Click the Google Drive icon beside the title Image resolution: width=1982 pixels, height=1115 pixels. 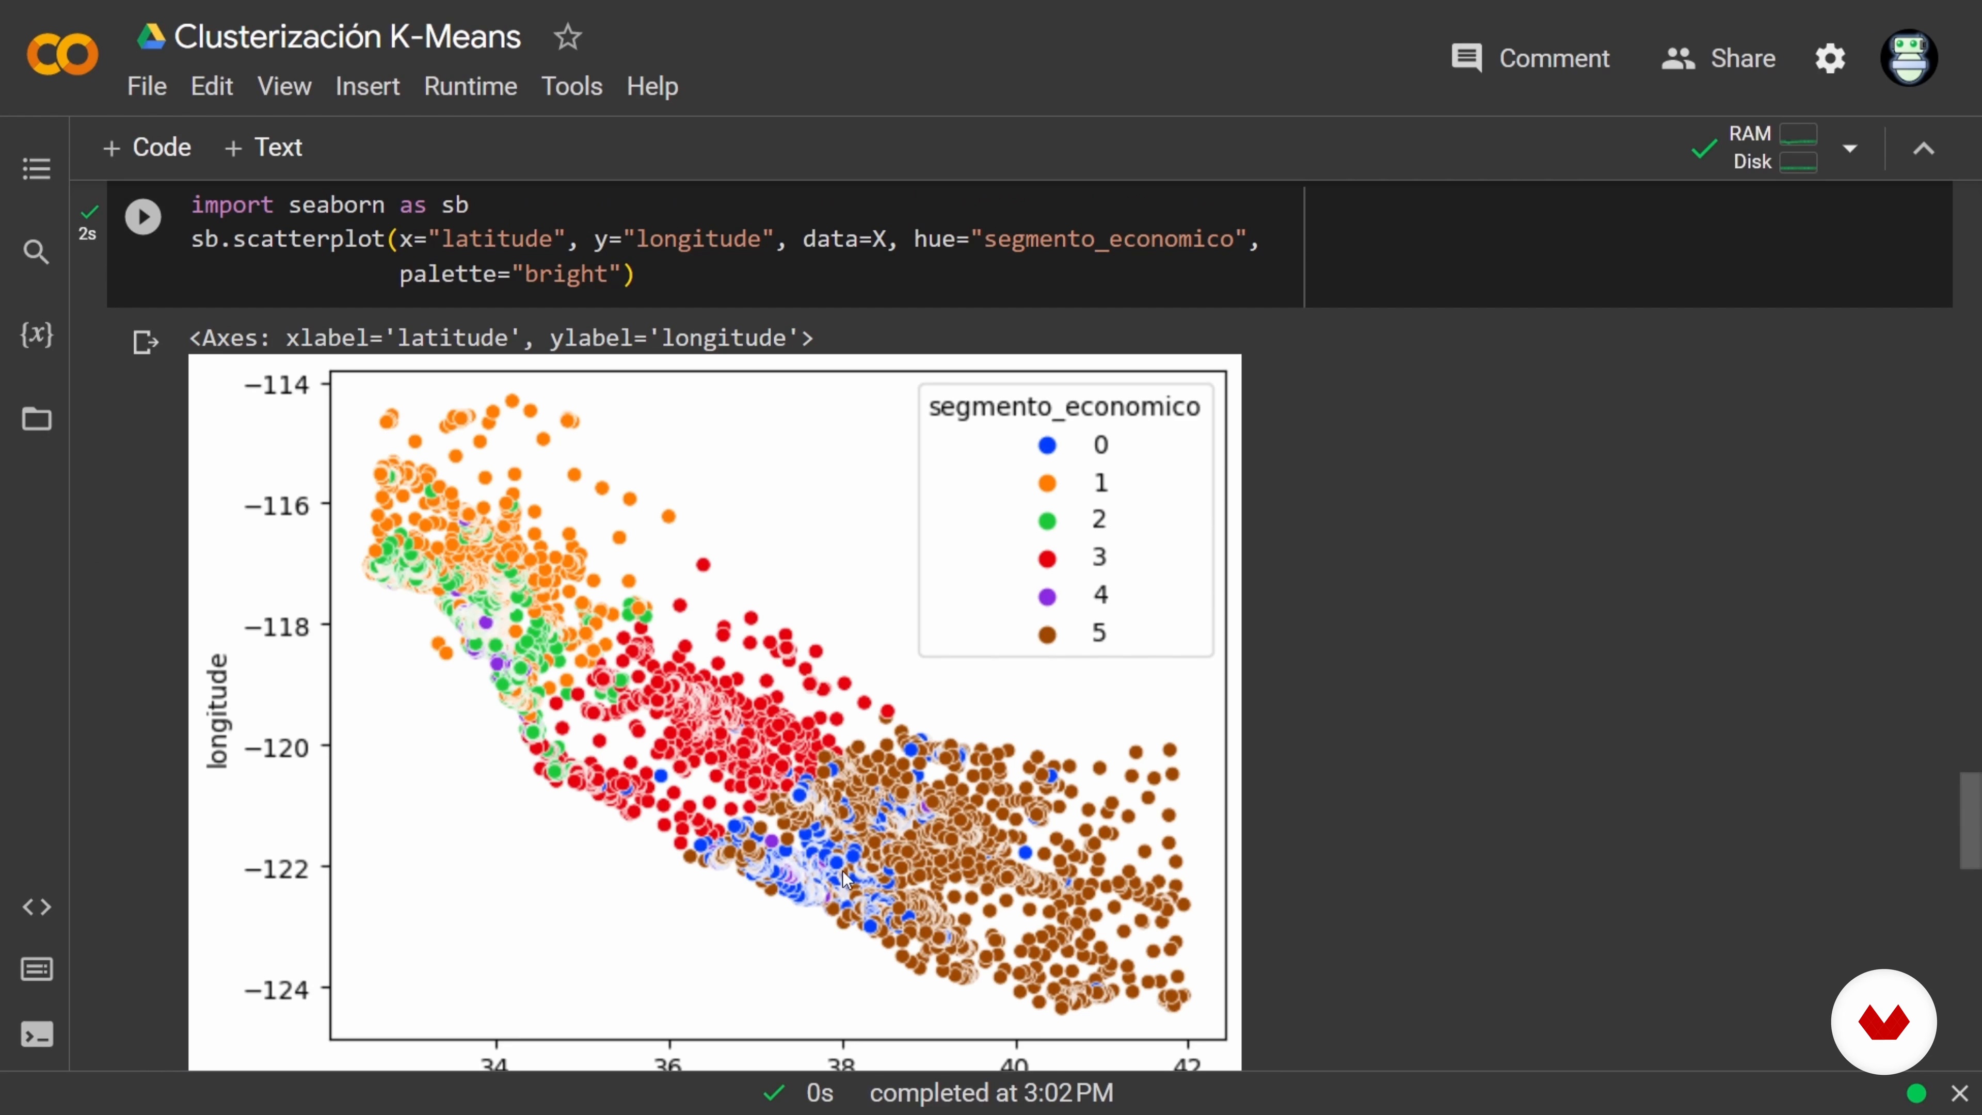coord(152,36)
